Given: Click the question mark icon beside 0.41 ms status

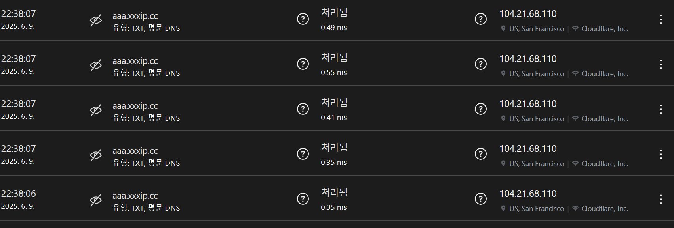Looking at the screenshot, I should [x=303, y=108].
